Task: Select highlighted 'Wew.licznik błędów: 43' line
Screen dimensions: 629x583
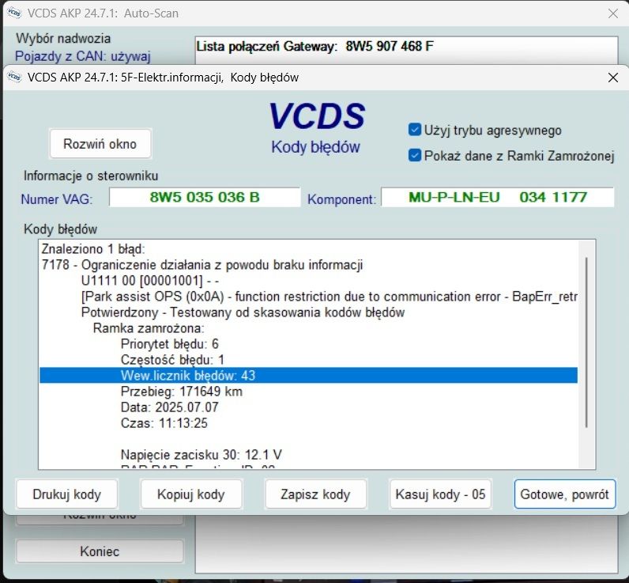Action: pyautogui.click(x=308, y=376)
